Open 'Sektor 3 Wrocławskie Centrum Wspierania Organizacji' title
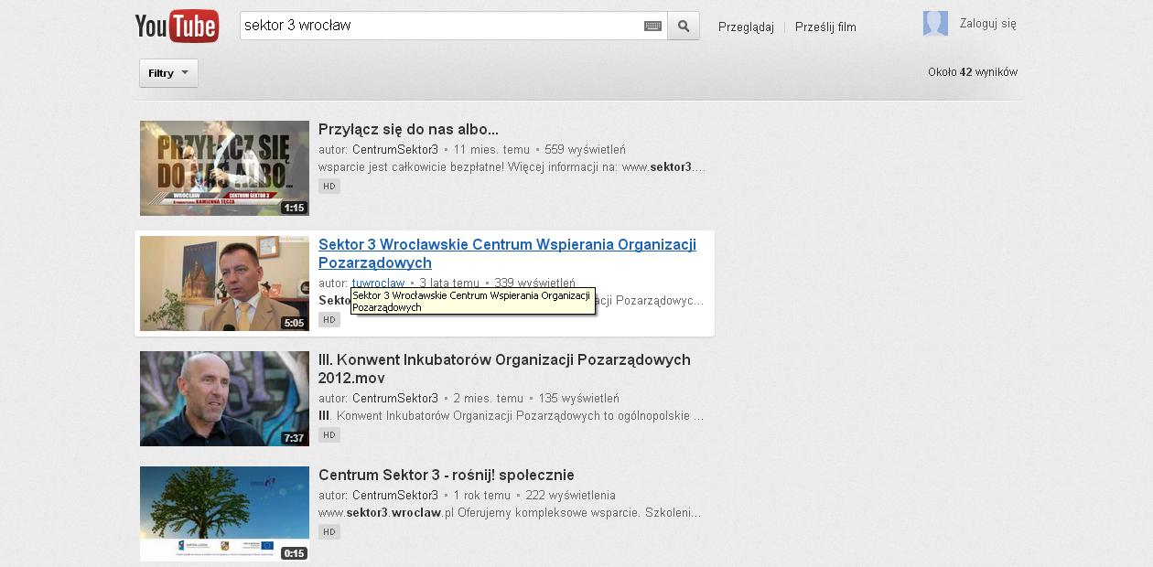The image size is (1153, 567). 507,253
